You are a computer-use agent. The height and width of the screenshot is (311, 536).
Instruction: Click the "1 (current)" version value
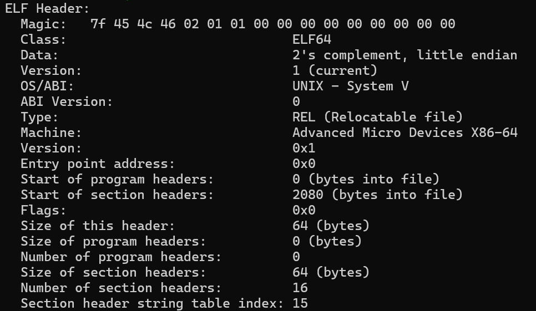(x=335, y=70)
